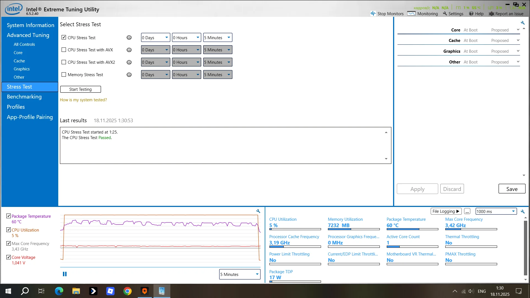Check the Memory Stress Test option
The image size is (530, 298).
pyautogui.click(x=64, y=75)
